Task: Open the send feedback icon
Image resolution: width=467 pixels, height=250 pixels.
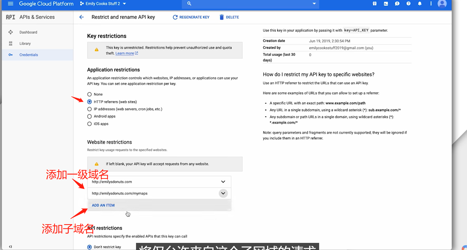Action: point(397,4)
